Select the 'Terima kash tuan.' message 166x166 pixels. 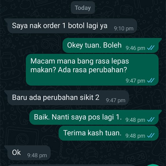pos(109,133)
